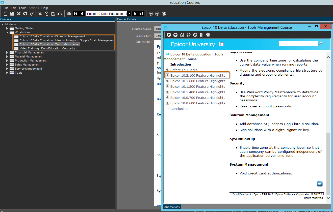Collapse the What's New module
333x212 pixels.
[x=7, y=33]
